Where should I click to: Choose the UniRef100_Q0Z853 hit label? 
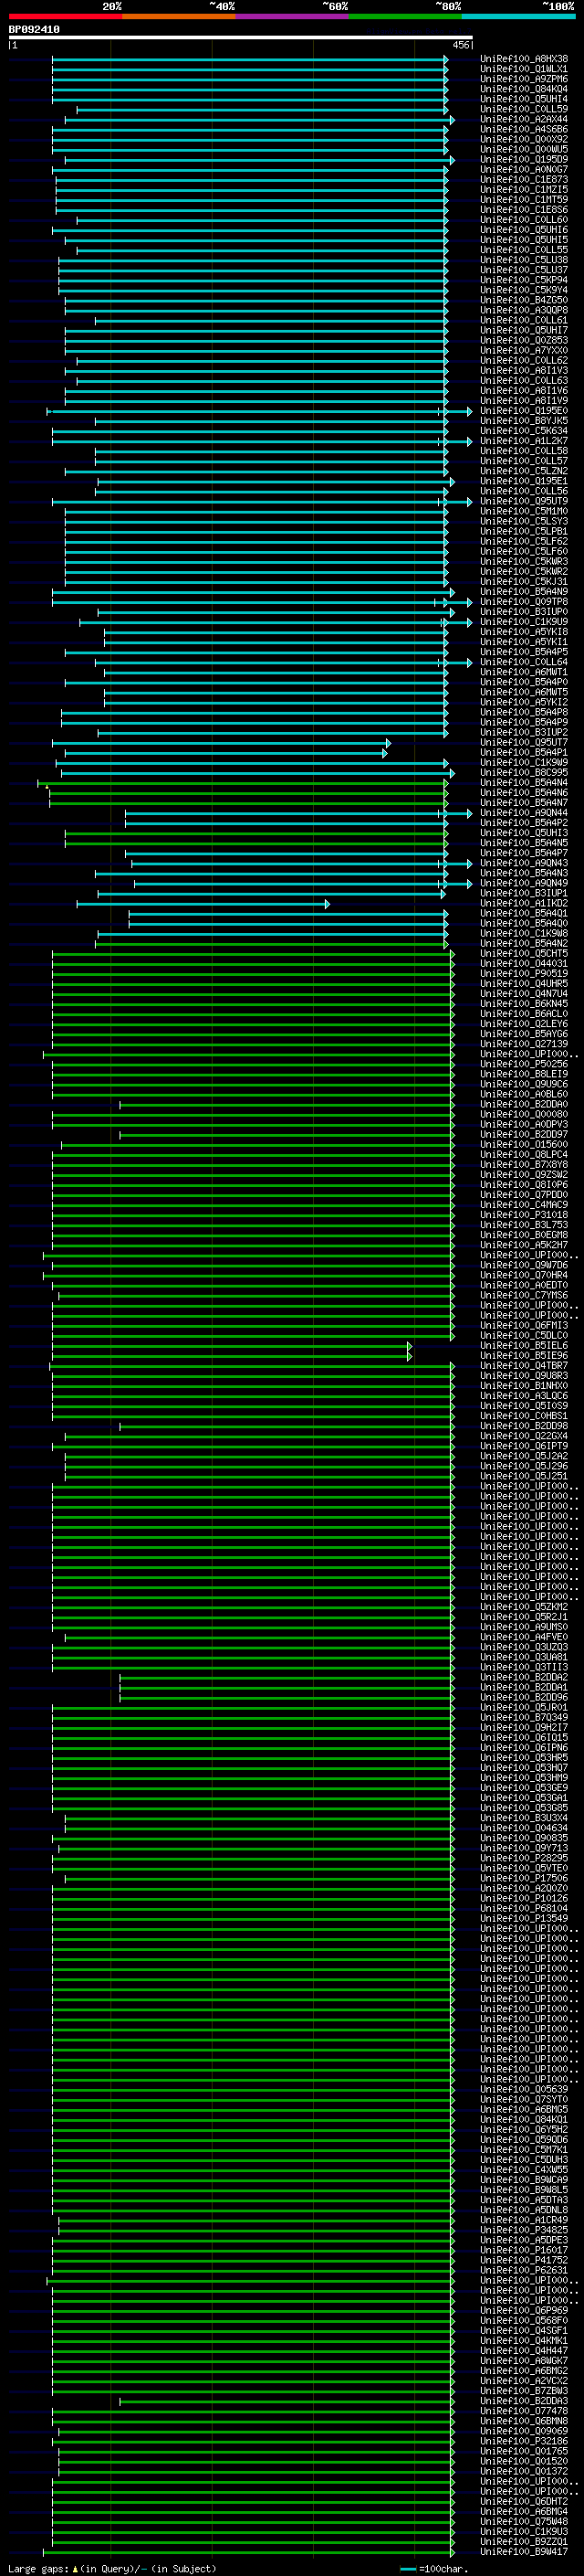tap(524, 340)
